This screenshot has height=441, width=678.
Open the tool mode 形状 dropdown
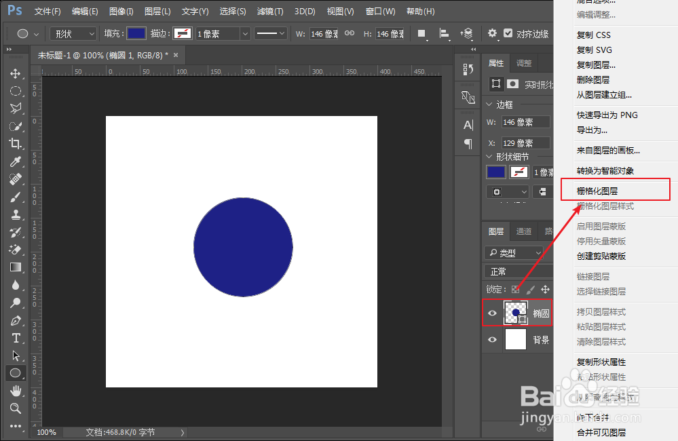[73, 34]
